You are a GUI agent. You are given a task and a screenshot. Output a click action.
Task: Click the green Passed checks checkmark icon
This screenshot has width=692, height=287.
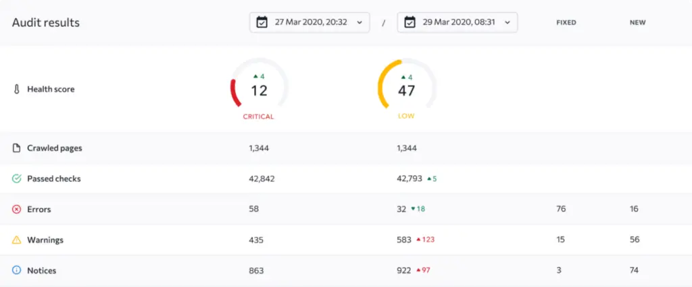(17, 179)
